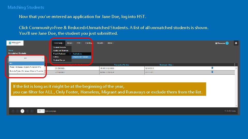
Task: Select Unmatched Students in the submenu
Action: (x=81, y=57)
